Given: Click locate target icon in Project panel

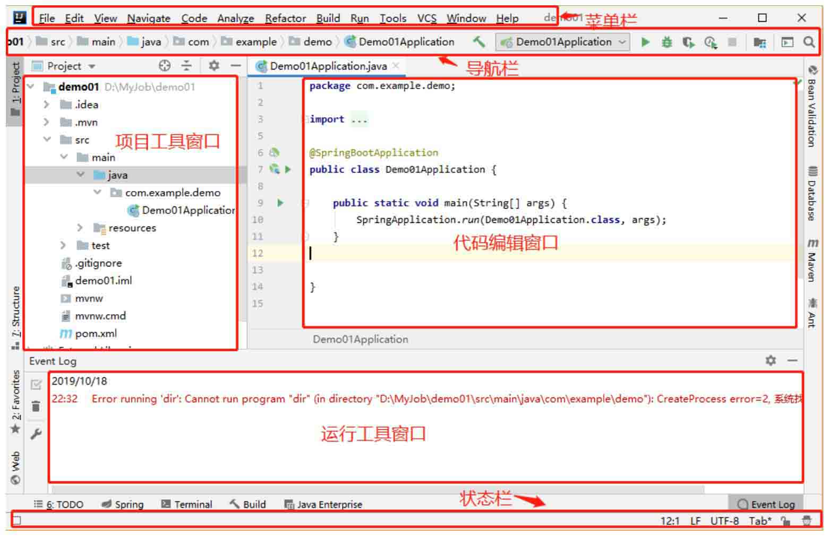Looking at the screenshot, I should tap(165, 66).
